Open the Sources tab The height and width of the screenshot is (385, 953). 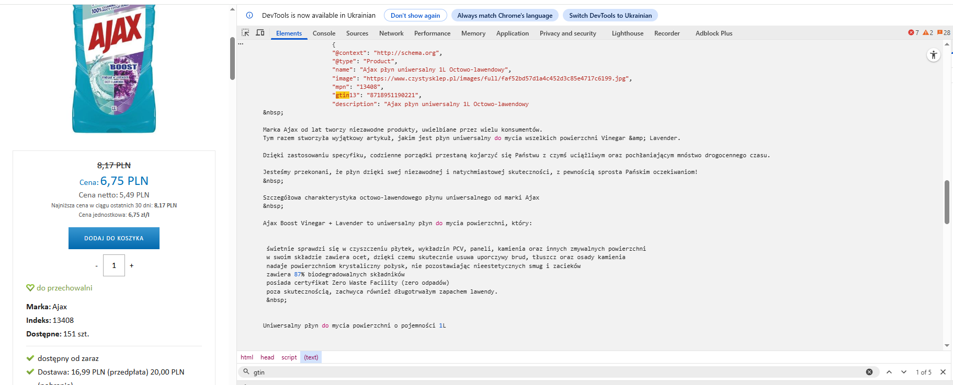tap(357, 33)
